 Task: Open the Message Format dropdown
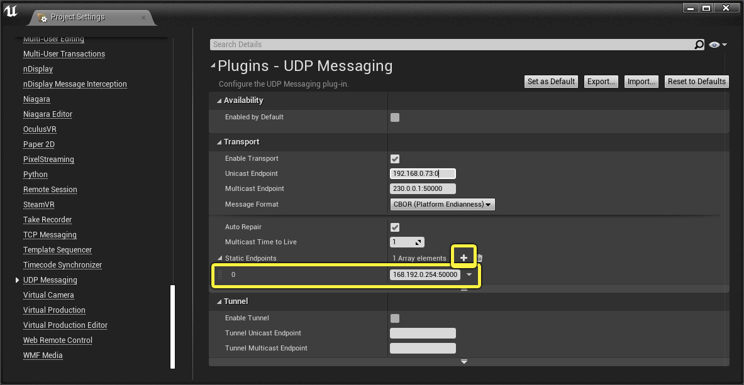[442, 204]
